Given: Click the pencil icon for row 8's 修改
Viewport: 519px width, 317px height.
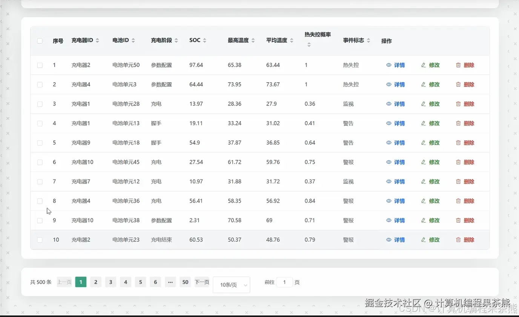Looking at the screenshot, I should coord(423,201).
